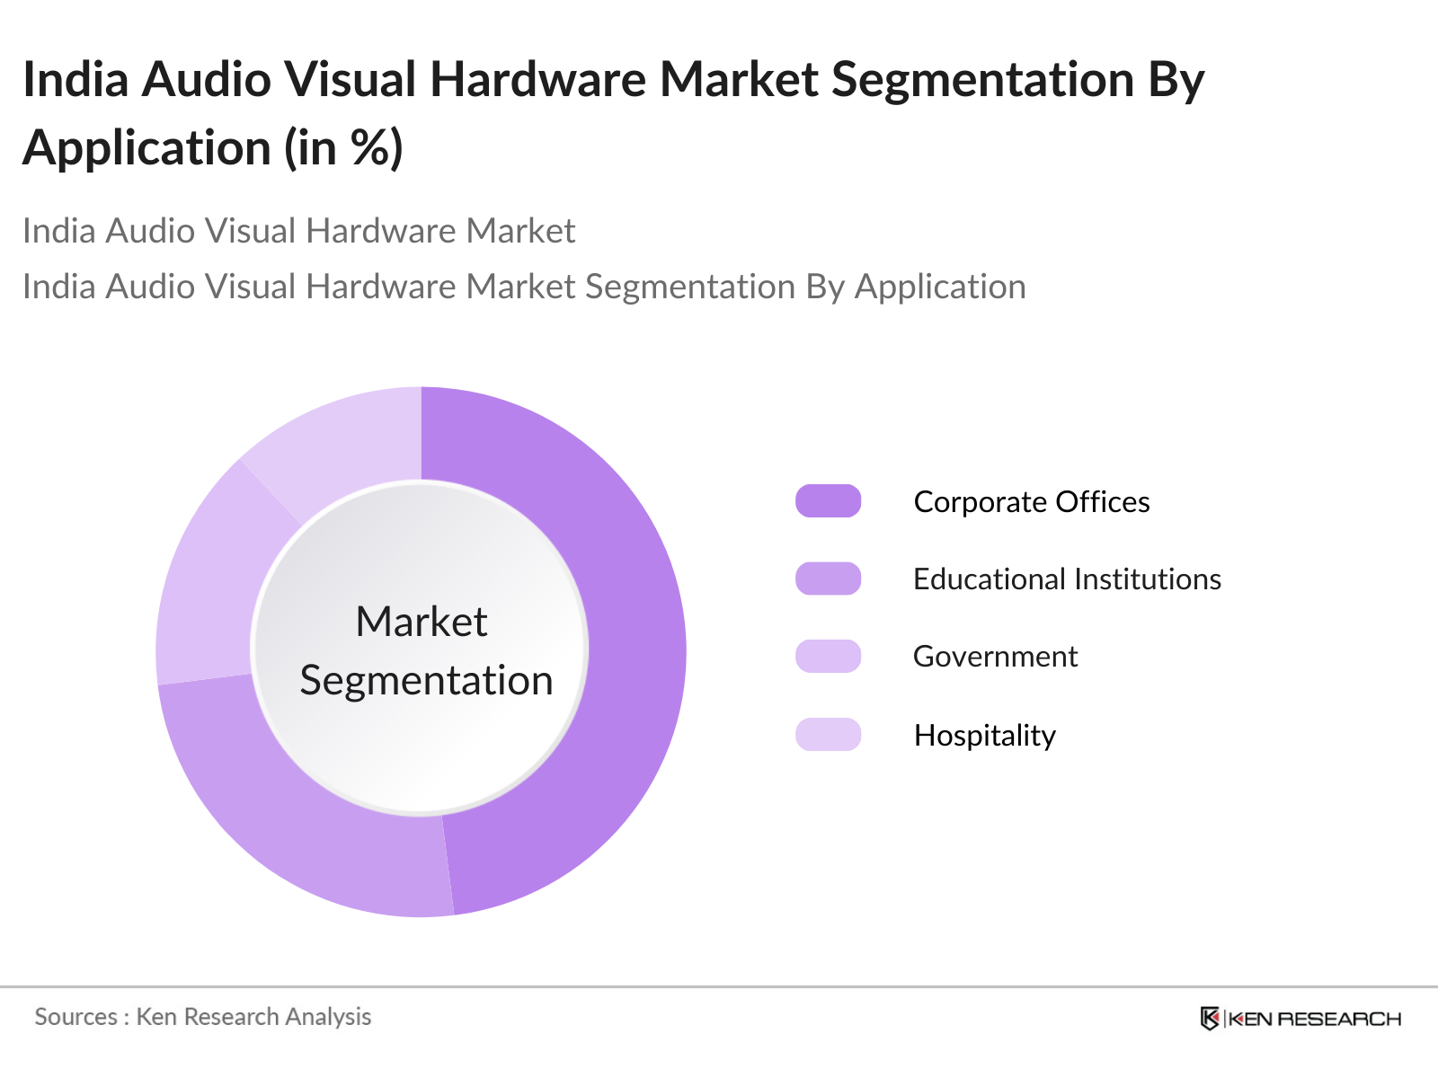Viewport: 1438px width, 1078px height.
Task: Click the horizontal divider above the footer
Action: [x=719, y=986]
